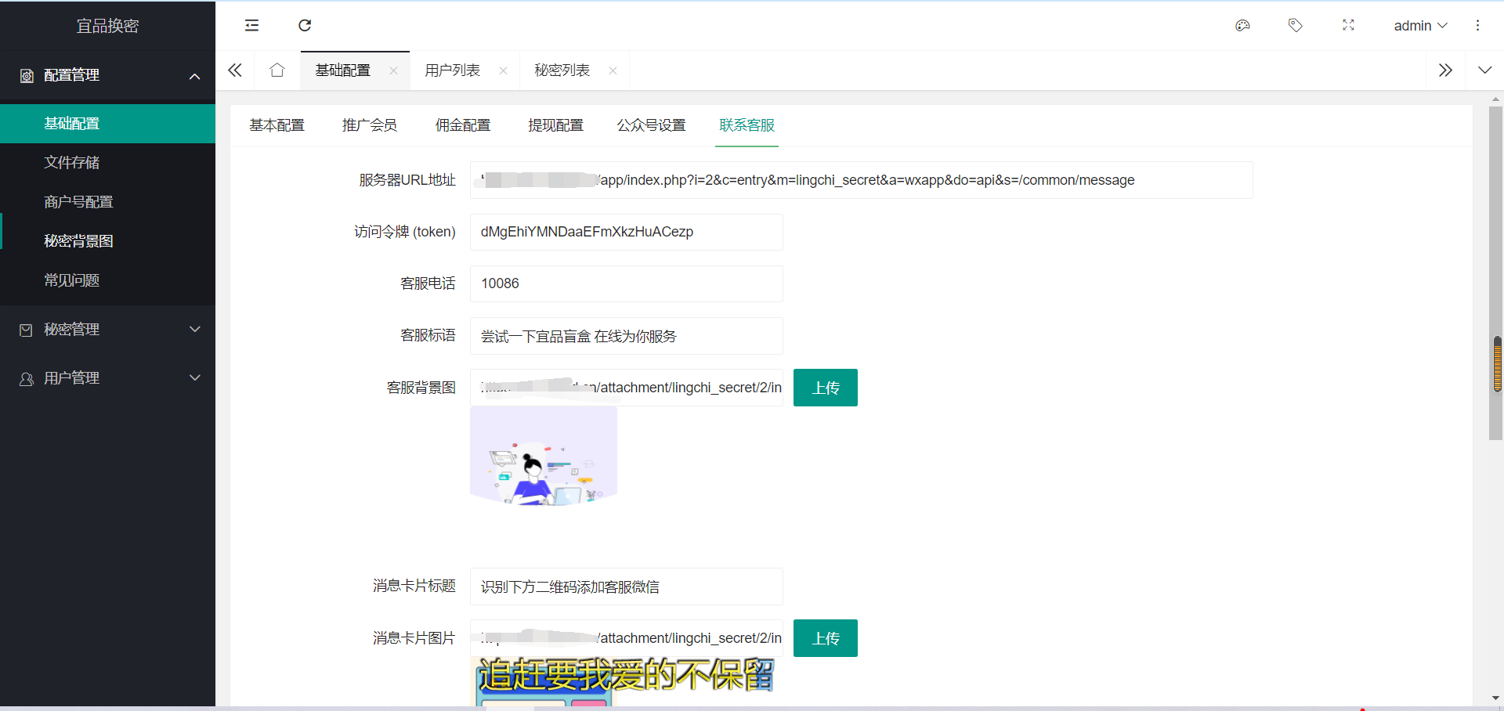Open the vertical three-dot more menu
The width and height of the screenshot is (1504, 711).
pos(1477,26)
